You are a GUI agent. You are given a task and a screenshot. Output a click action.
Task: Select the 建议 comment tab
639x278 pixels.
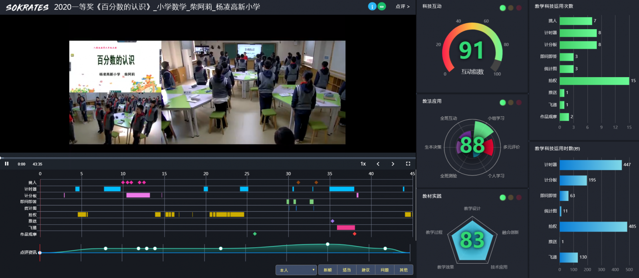click(x=365, y=270)
